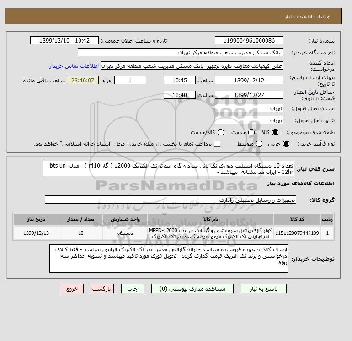Click the خروج exit button

(72, 289)
